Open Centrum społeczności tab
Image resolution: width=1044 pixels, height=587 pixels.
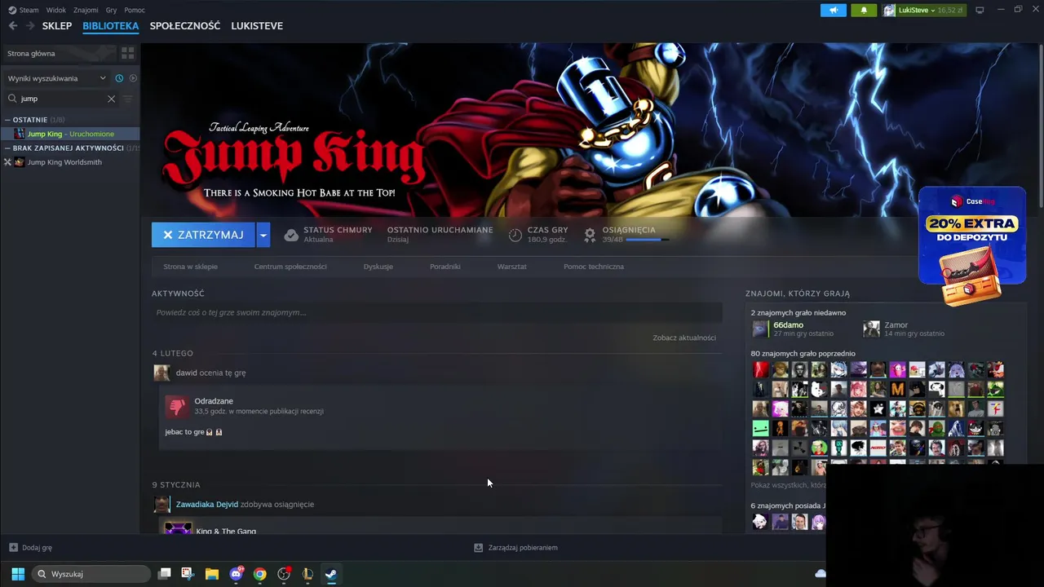click(x=290, y=267)
